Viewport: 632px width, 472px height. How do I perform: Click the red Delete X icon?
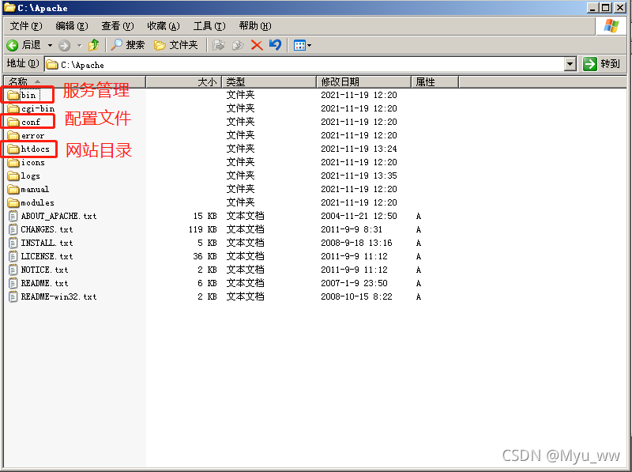(257, 45)
